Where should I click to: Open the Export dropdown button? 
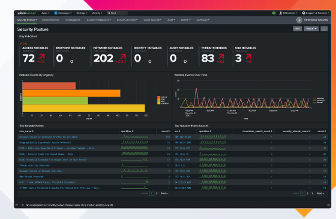pos(311,29)
